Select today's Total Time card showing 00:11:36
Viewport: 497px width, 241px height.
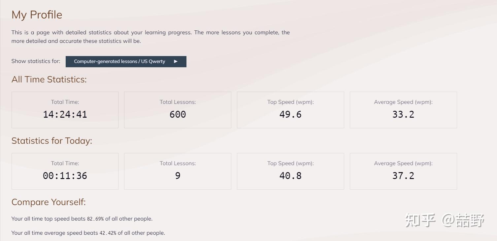tap(65, 171)
